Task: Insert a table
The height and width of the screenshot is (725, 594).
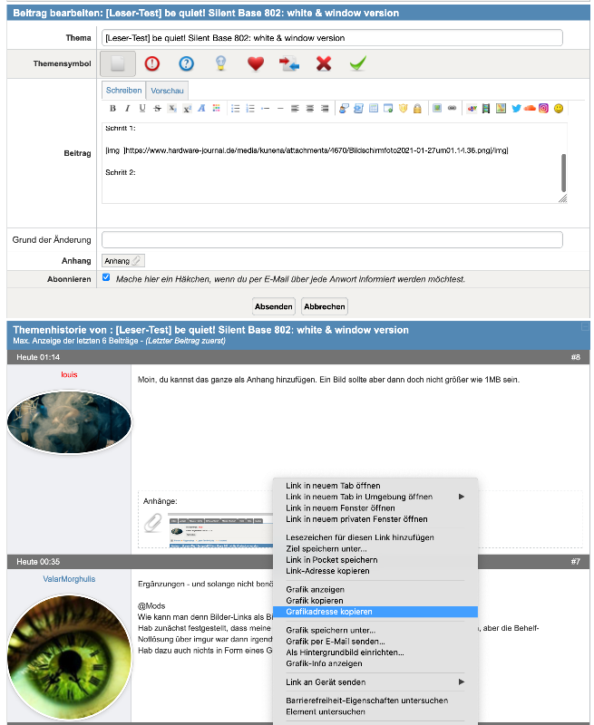Action: tap(374, 108)
